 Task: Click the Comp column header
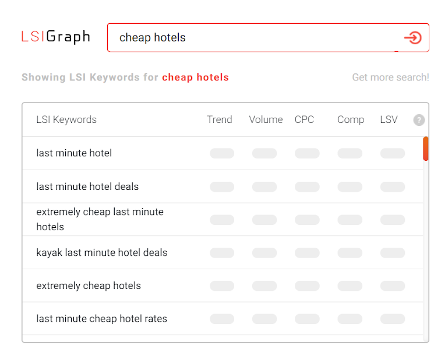(351, 119)
